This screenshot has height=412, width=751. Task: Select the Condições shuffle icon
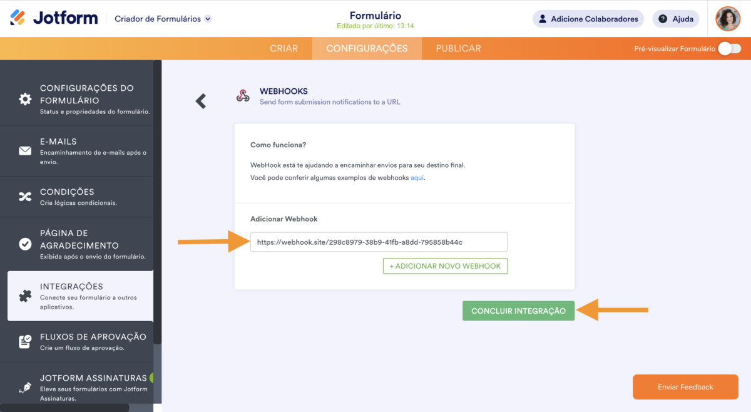coord(25,197)
